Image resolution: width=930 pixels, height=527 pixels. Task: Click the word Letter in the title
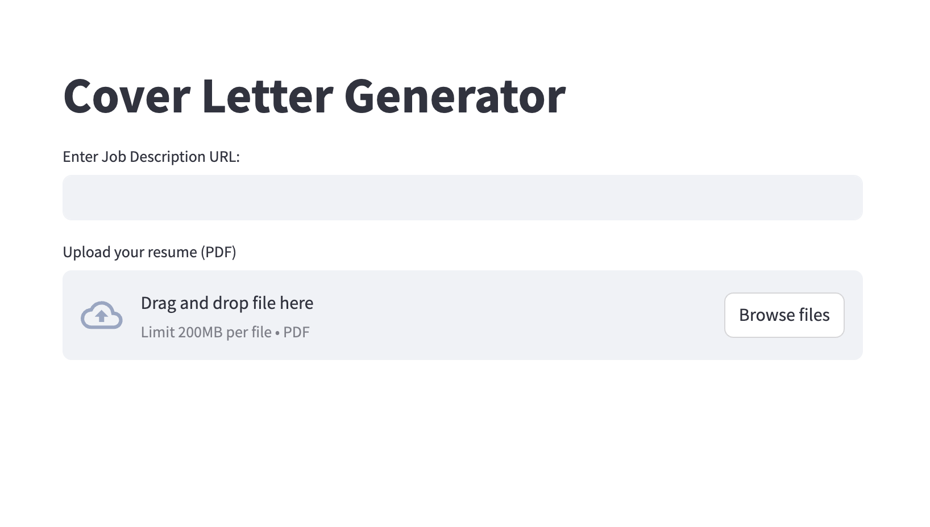pyautogui.click(x=267, y=97)
